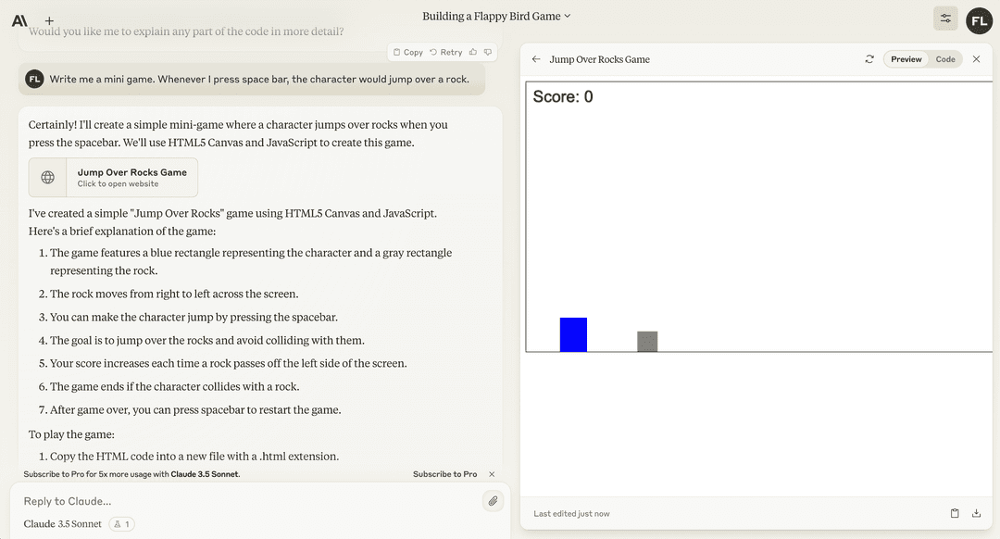Viewport: 1000px width, 539px height.
Task: Click the new chat plus icon
Action: 49,20
